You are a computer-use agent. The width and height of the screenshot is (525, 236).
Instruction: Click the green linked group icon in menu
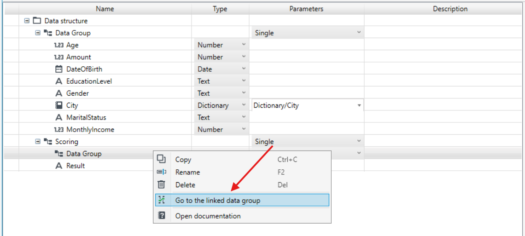(162, 200)
